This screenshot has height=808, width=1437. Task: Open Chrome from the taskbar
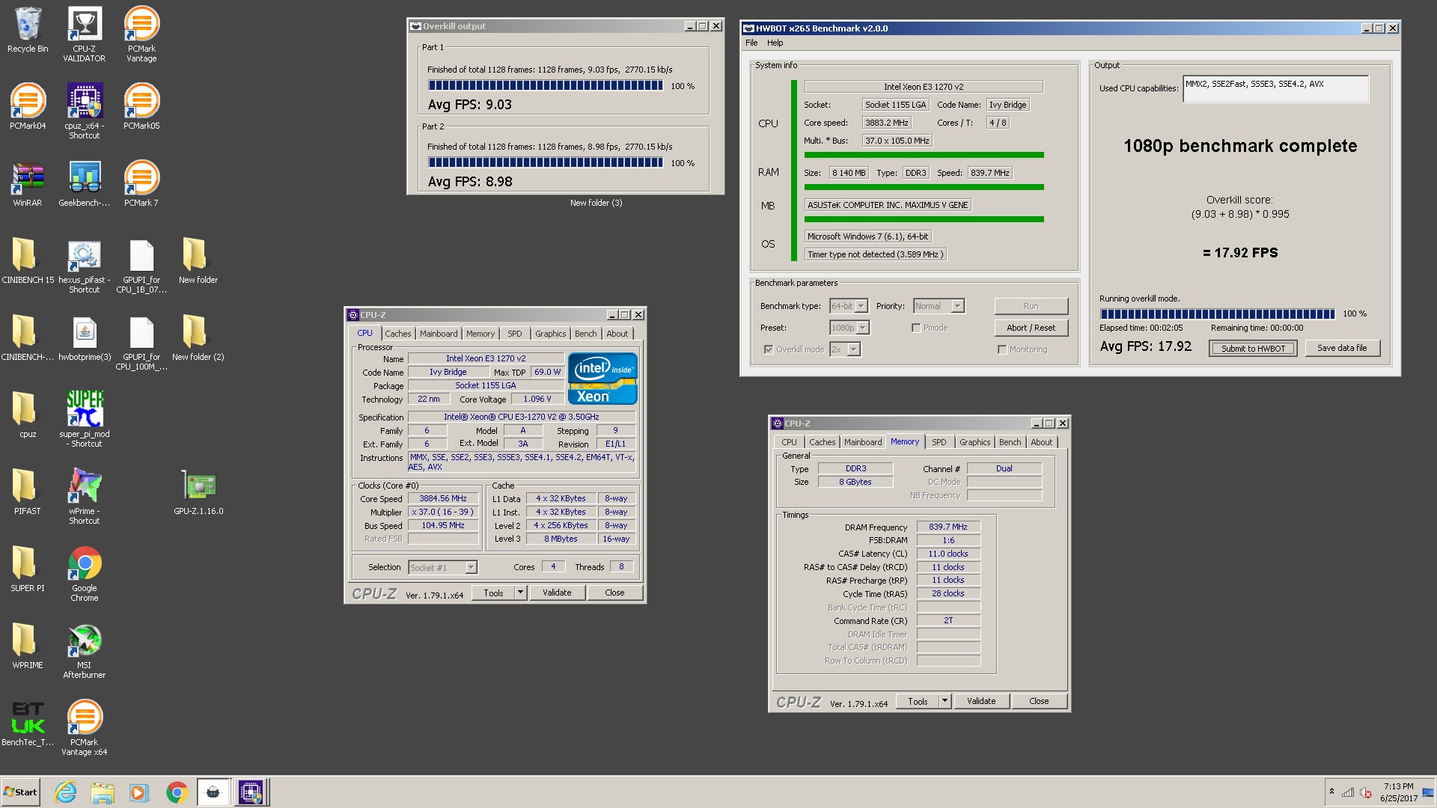[x=177, y=792]
